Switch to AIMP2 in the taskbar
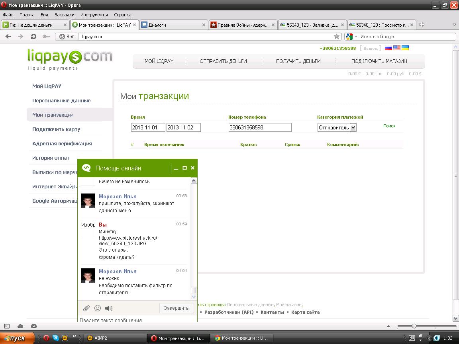Screen dimensions: 459x344 [114, 338]
